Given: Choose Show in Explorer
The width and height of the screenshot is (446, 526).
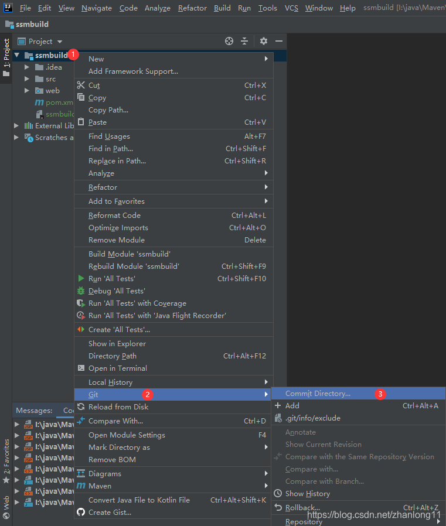Looking at the screenshot, I should tap(173, 343).
